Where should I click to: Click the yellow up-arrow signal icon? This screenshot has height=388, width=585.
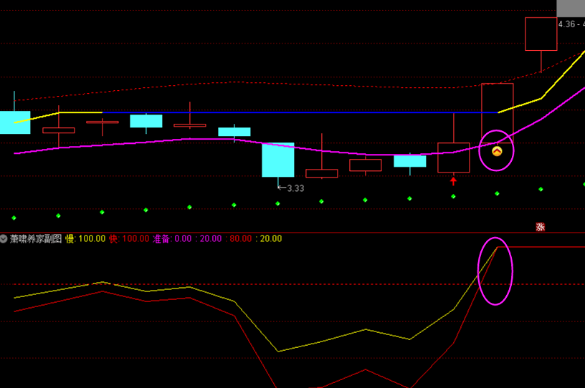pyautogui.click(x=497, y=151)
